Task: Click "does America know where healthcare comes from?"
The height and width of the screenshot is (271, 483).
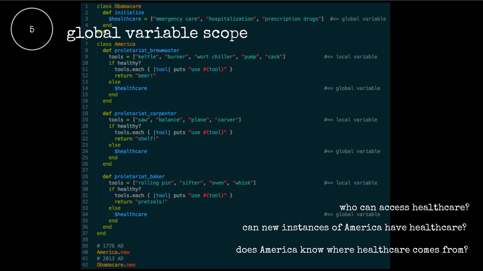Action: [352, 249]
